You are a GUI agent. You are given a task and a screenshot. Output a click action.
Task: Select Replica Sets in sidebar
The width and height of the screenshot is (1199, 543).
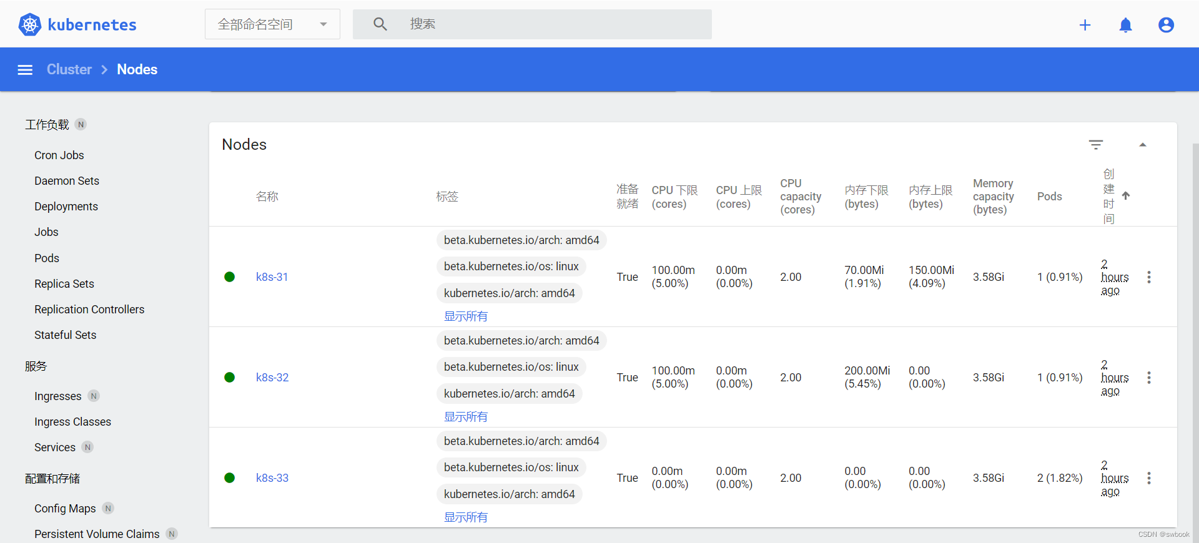pyautogui.click(x=64, y=284)
